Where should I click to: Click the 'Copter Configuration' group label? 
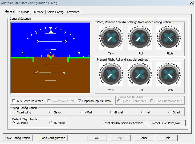coord(131,97)
